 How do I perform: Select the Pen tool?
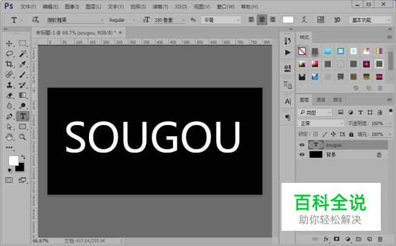[x=9, y=117]
